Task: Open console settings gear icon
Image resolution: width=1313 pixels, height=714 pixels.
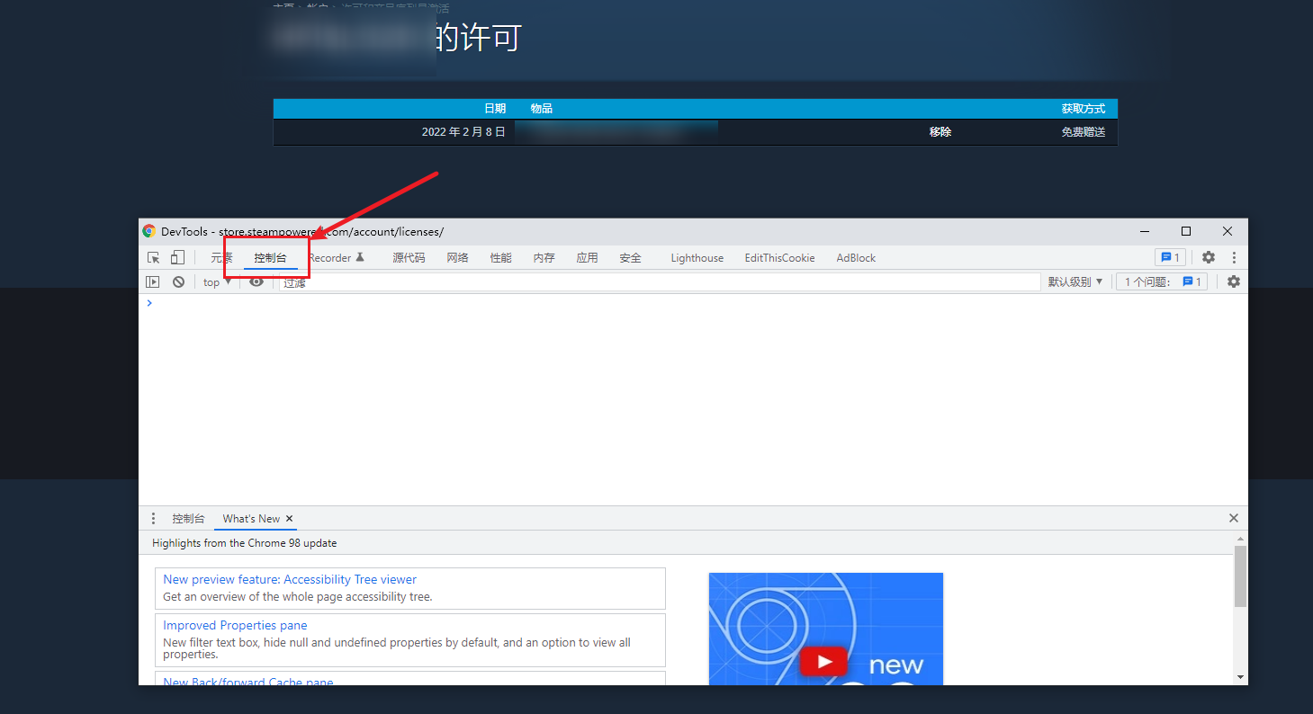Action: click(x=1233, y=282)
